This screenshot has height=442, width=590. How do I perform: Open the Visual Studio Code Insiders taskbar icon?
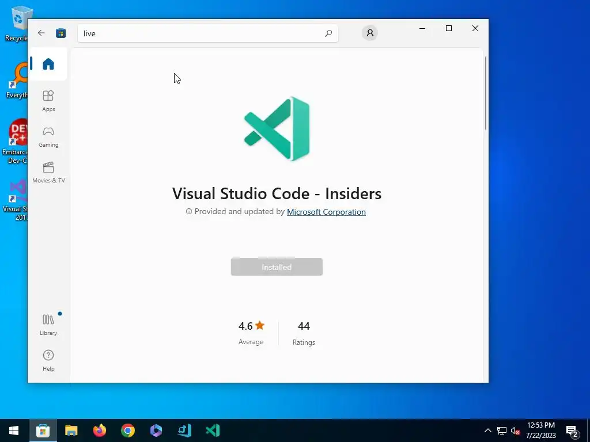213,430
